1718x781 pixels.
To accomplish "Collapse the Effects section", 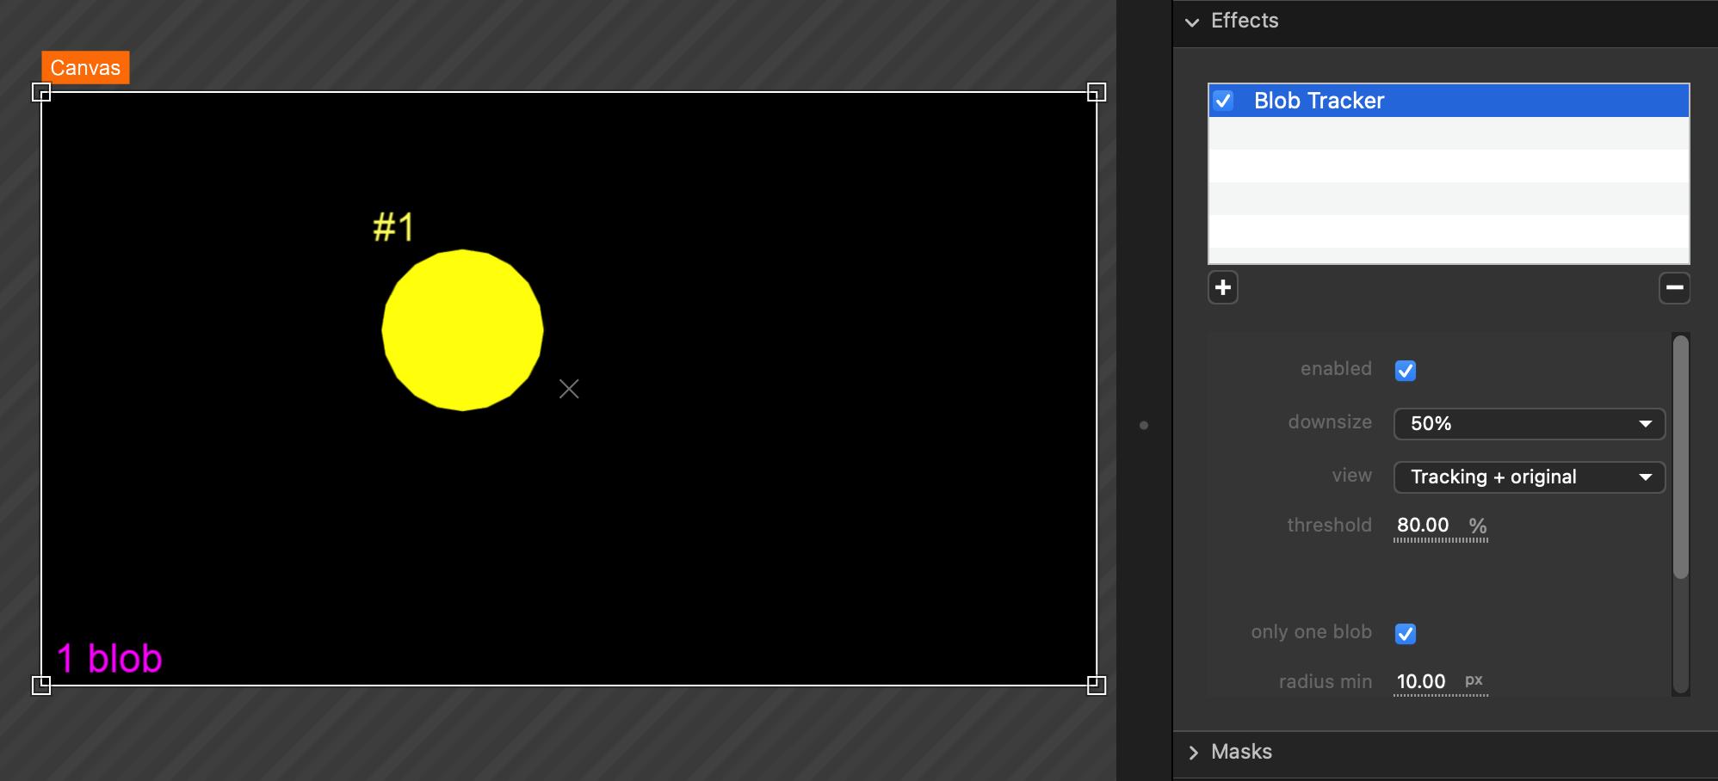I will [x=1192, y=22].
